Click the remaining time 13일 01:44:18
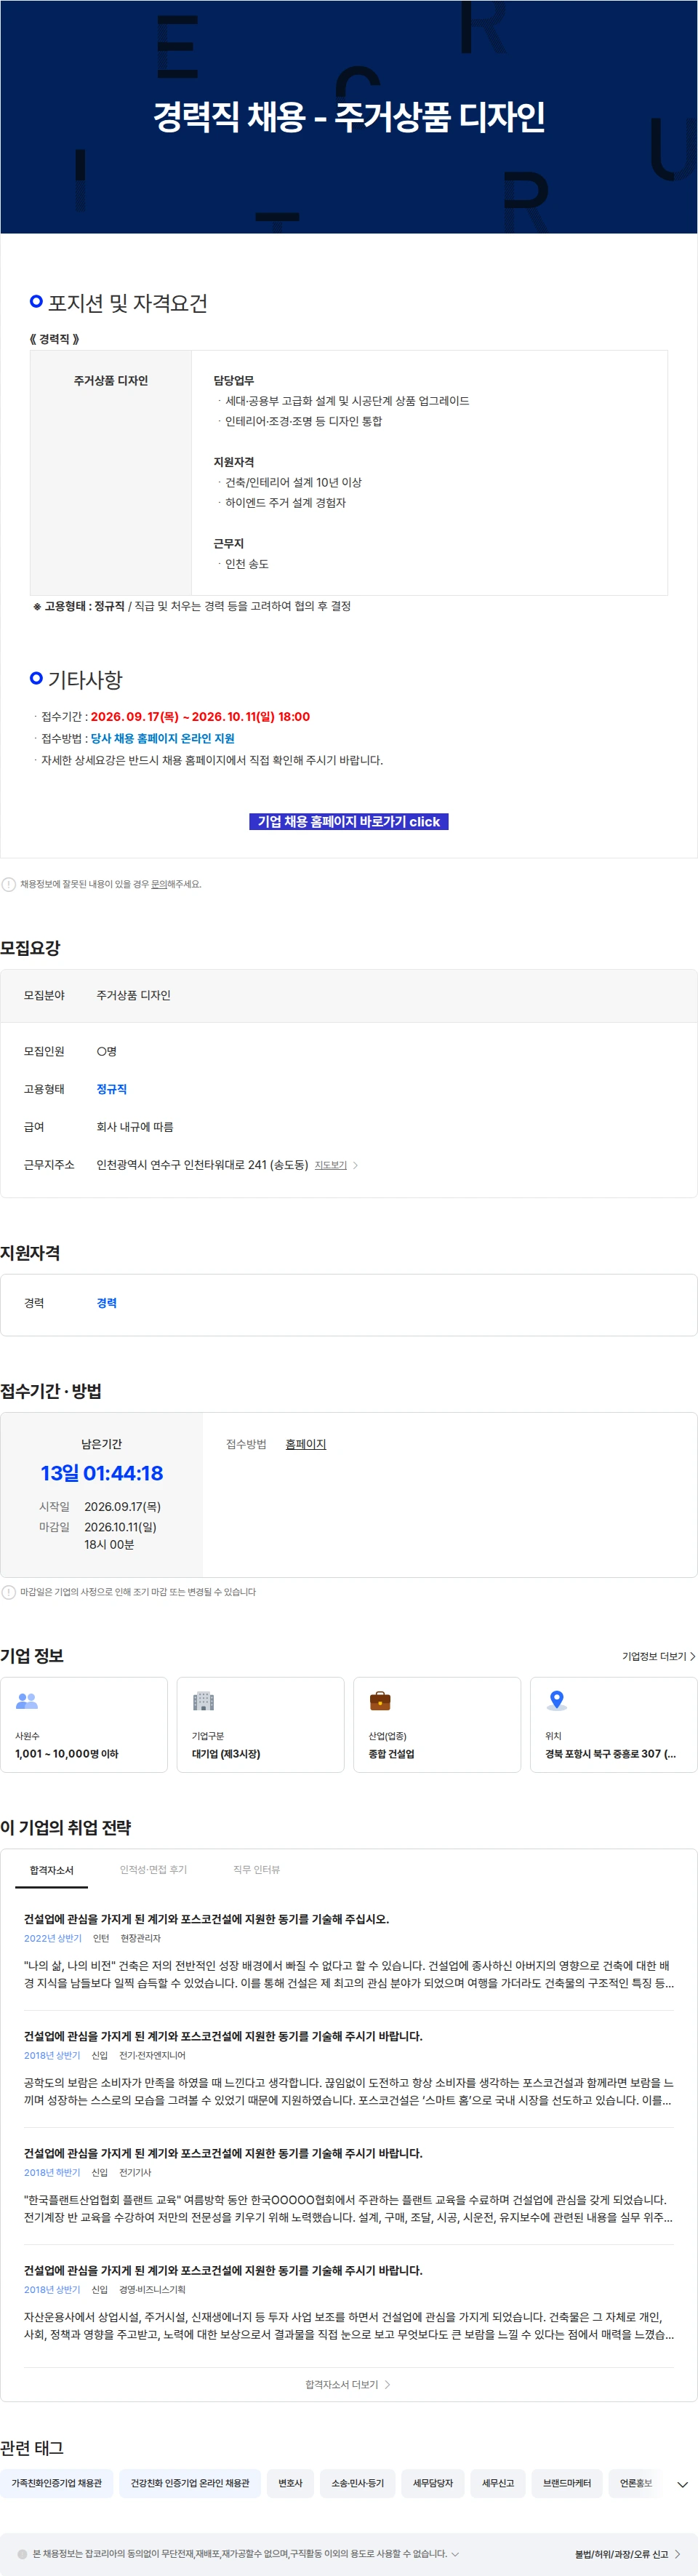Viewport: 698px width, 2576px height. [102, 1473]
